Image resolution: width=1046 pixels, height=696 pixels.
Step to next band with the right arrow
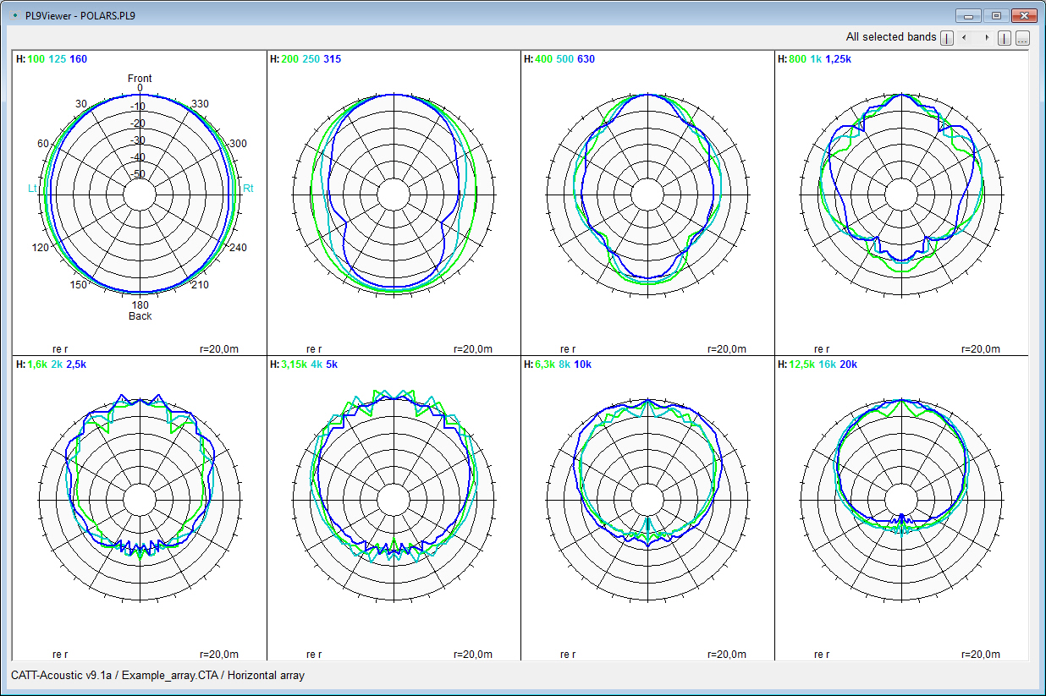[x=987, y=38]
